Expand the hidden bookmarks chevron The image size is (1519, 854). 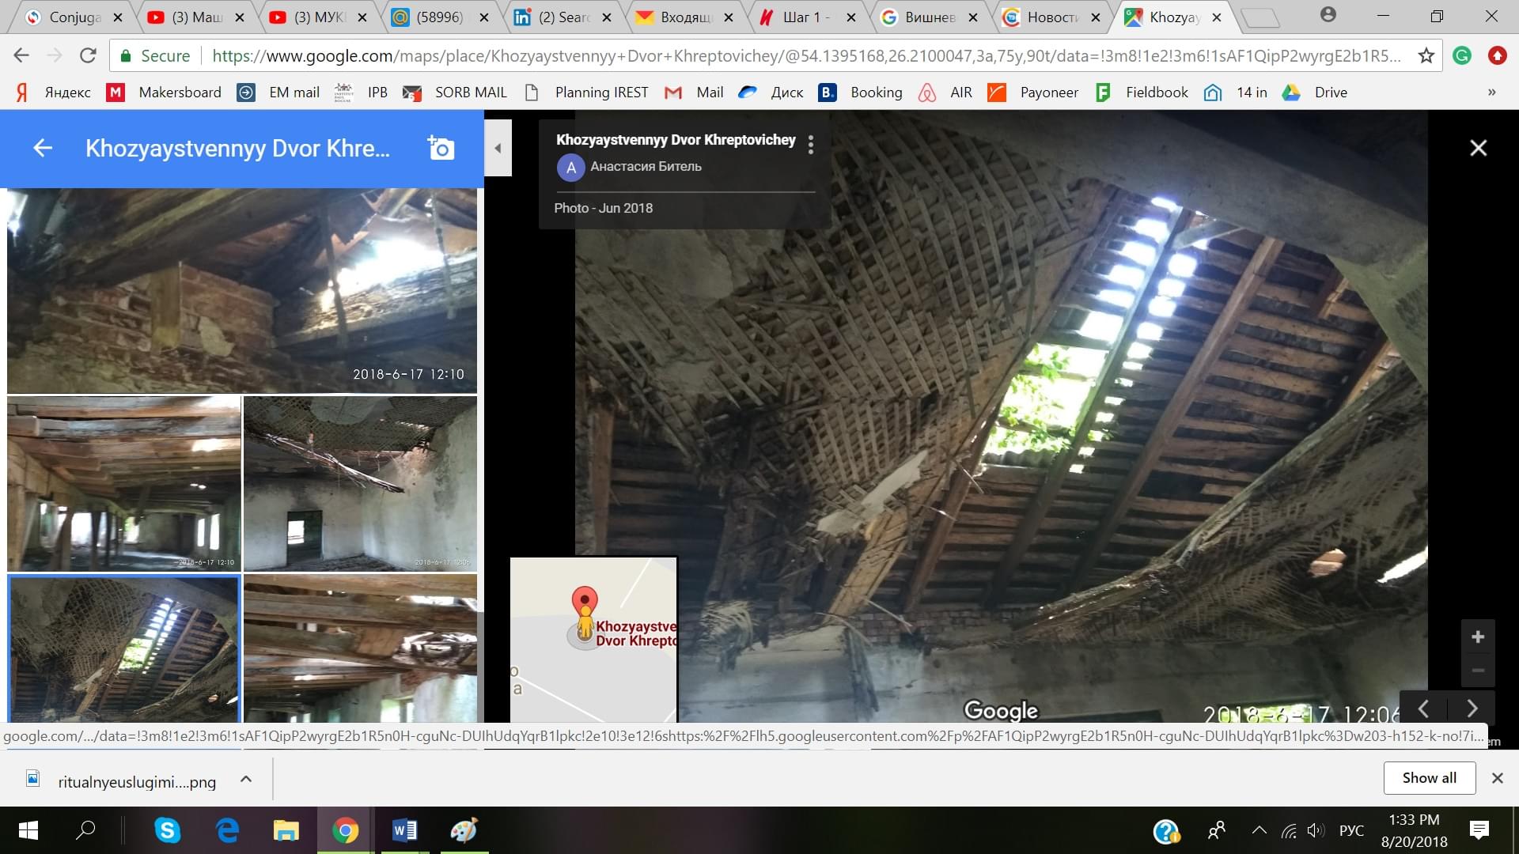point(1491,93)
